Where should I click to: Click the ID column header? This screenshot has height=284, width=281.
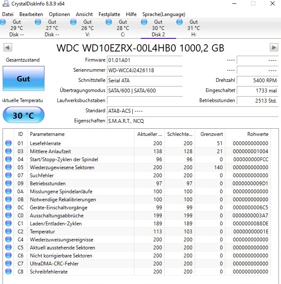click(21, 134)
